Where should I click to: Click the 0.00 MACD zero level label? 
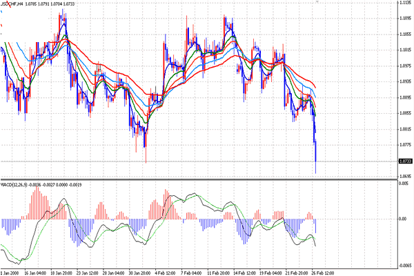tap(403, 219)
